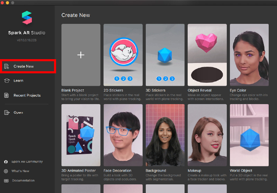277x193 pixels.
Task: Go to Recent Projects
Action: 27,95
